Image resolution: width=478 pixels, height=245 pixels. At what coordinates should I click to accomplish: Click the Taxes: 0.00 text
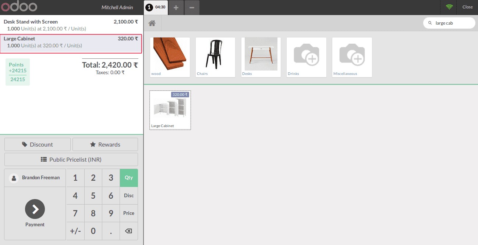[110, 73]
